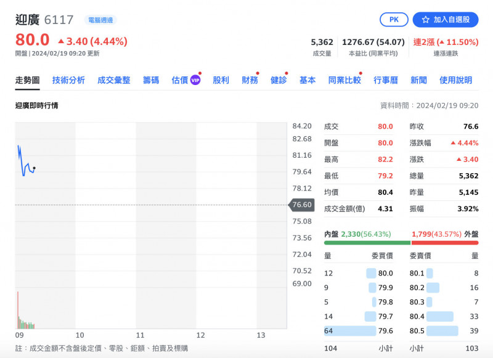
Task: Click the 資料時間 2024/02/19 09:20 text
Action: pyautogui.click(x=430, y=105)
